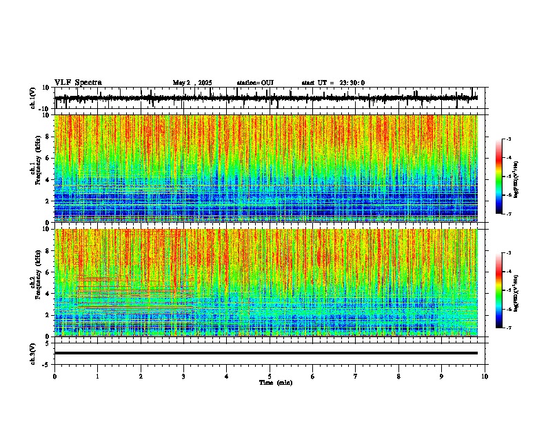Click inside the ch.1 spectrogram panel
Screen dimensions: 546x422
pos(266,168)
